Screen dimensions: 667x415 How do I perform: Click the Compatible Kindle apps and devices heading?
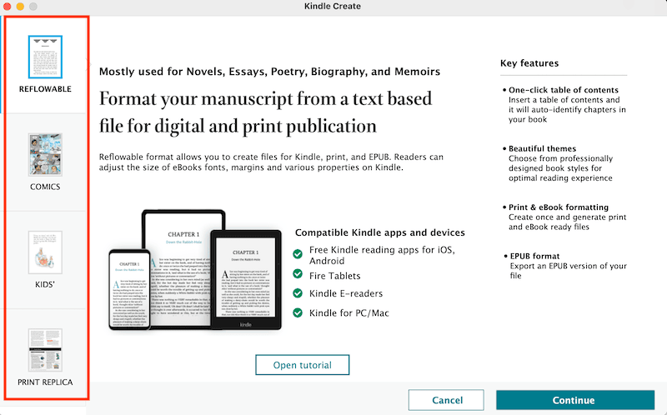380,232
